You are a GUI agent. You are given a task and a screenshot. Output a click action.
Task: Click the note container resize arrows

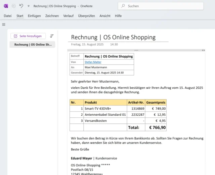(203, 50)
